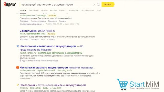Open ru.aliexpress.com URL in result
This screenshot has width=164, height=92.
(x=28, y=71)
